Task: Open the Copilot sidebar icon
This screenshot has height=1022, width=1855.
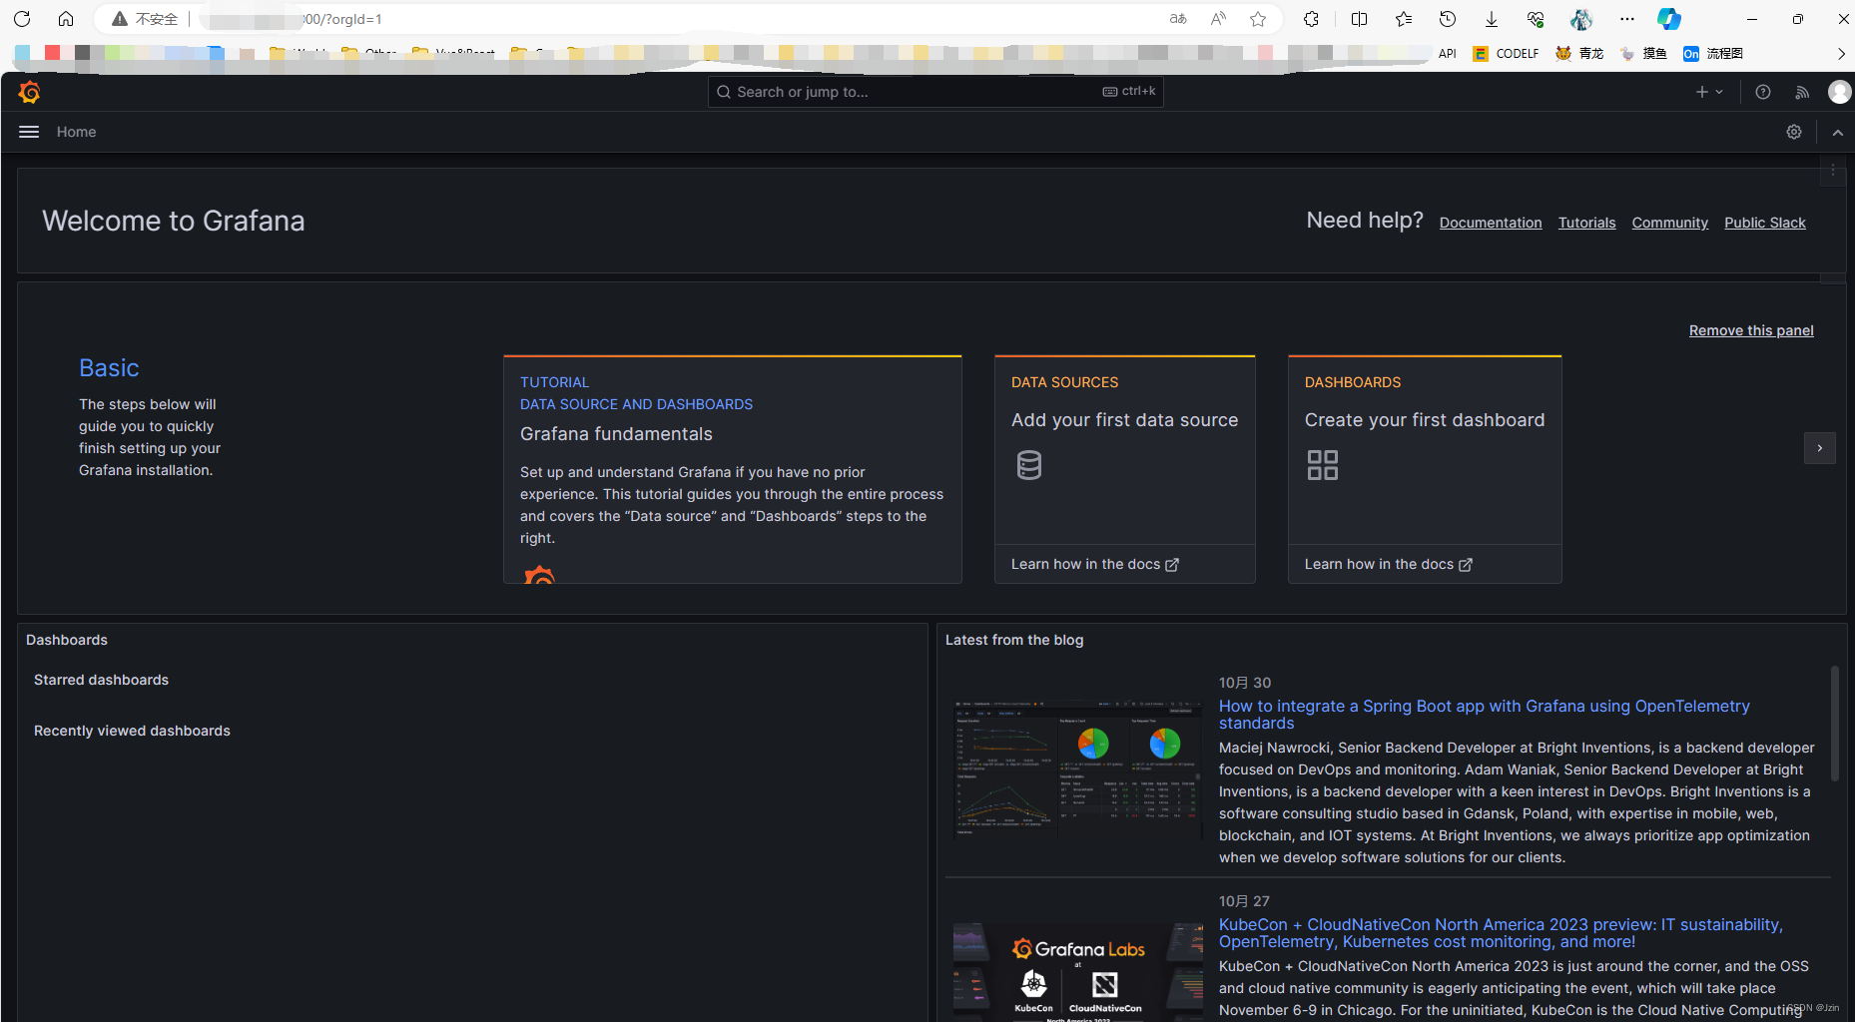Action: click(1669, 19)
